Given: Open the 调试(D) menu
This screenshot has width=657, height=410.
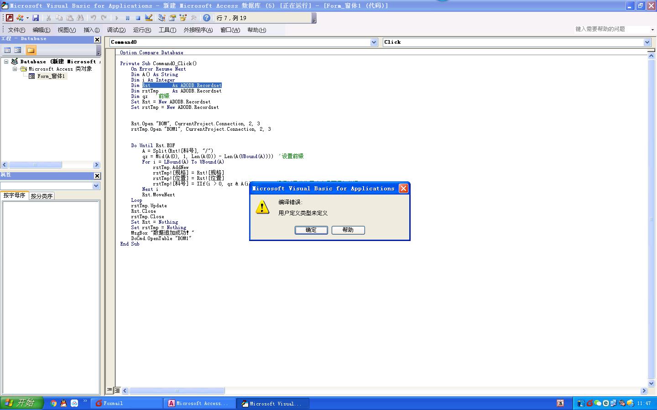Looking at the screenshot, I should [116, 30].
